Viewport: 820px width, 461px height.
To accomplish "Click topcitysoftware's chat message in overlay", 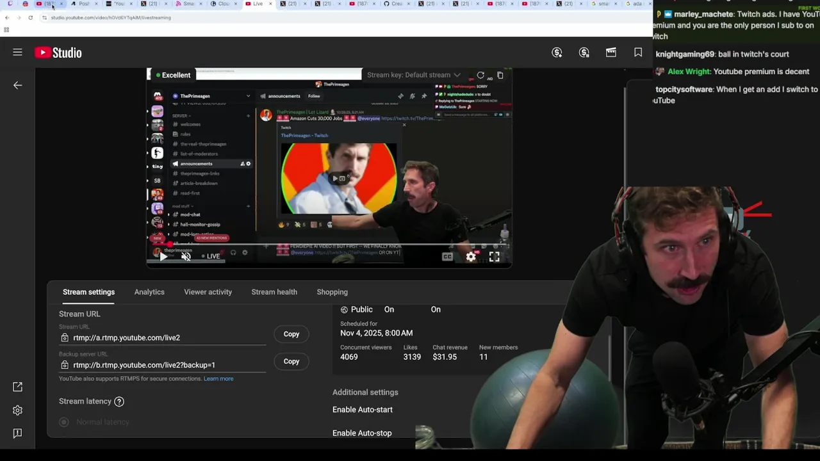I will tap(736, 95).
